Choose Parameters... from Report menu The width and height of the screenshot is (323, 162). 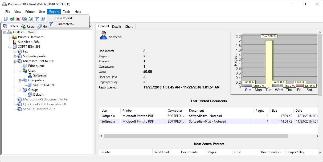click(x=68, y=24)
